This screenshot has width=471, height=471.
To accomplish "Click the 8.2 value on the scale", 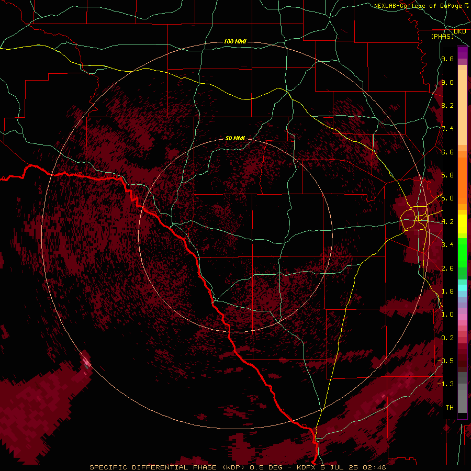I will click(447, 105).
